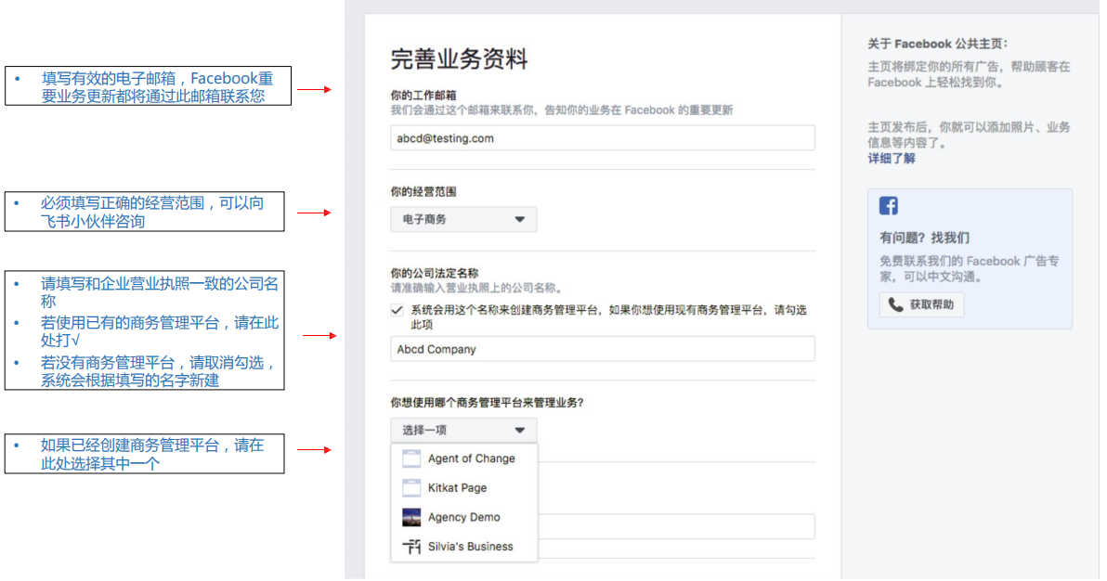
Task: Click the Agency Demo thumbnail image
Action: 410,518
